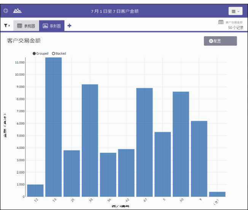This screenshot has width=248, height=210.
Task: Click the title 7月1日至7日客户金额
Action: coord(114,11)
